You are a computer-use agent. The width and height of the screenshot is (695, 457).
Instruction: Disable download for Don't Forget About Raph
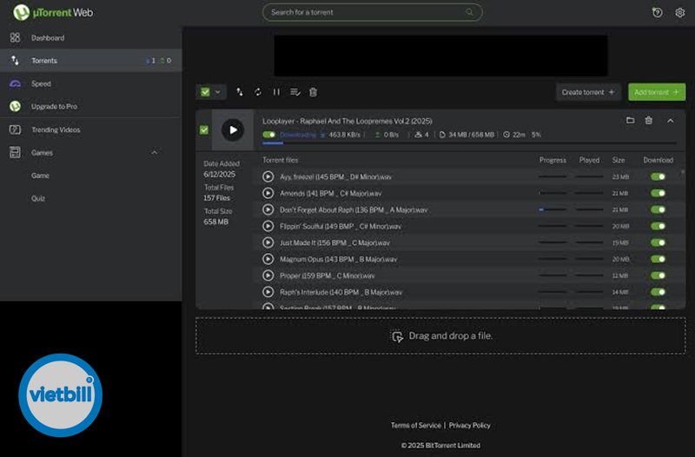click(658, 209)
